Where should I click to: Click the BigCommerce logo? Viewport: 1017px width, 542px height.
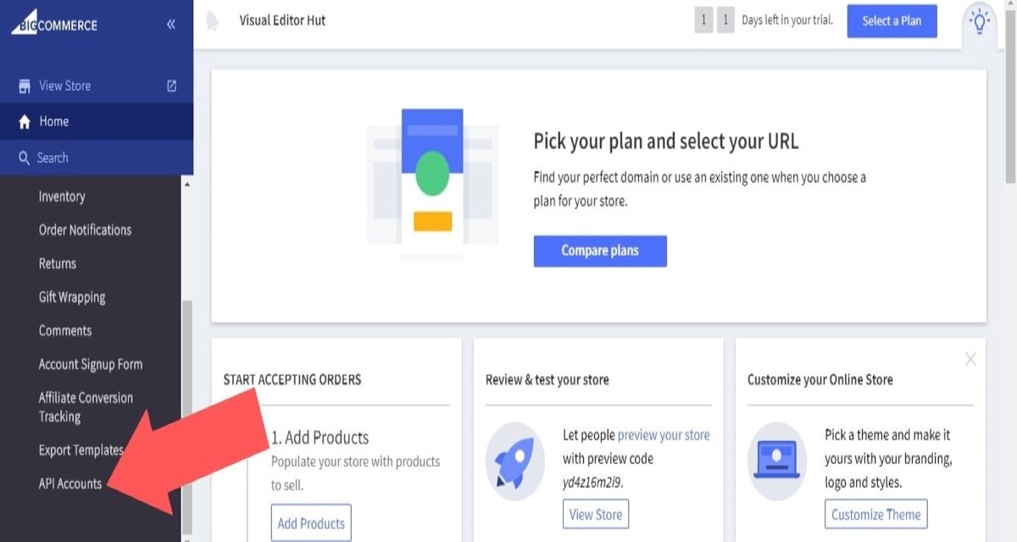coord(55,24)
